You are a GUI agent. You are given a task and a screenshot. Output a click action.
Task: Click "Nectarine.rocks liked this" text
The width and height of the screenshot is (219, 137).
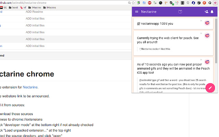pos(155,49)
